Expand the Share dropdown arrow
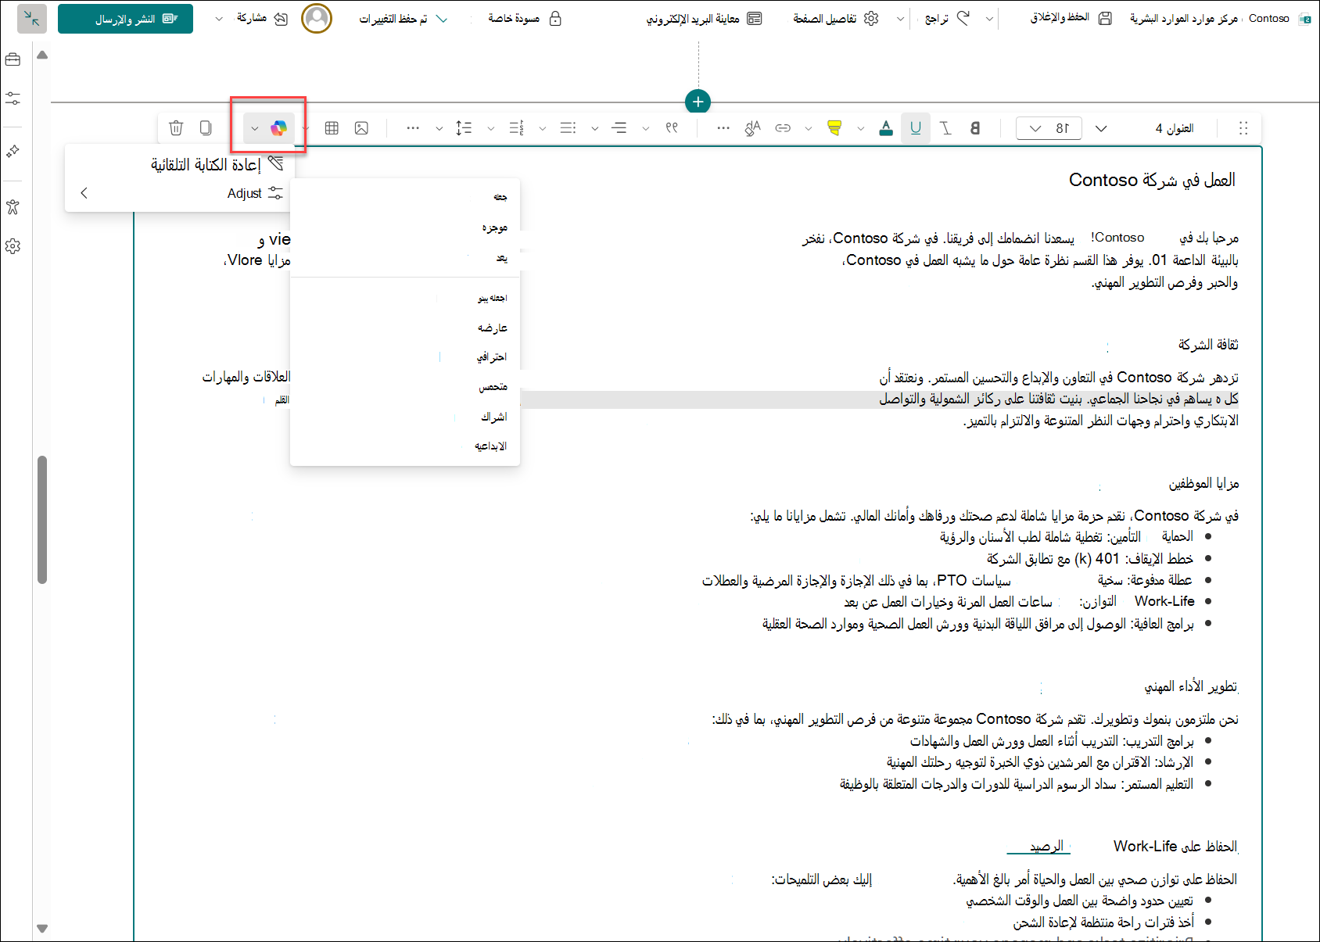1320x942 pixels. pos(219,19)
